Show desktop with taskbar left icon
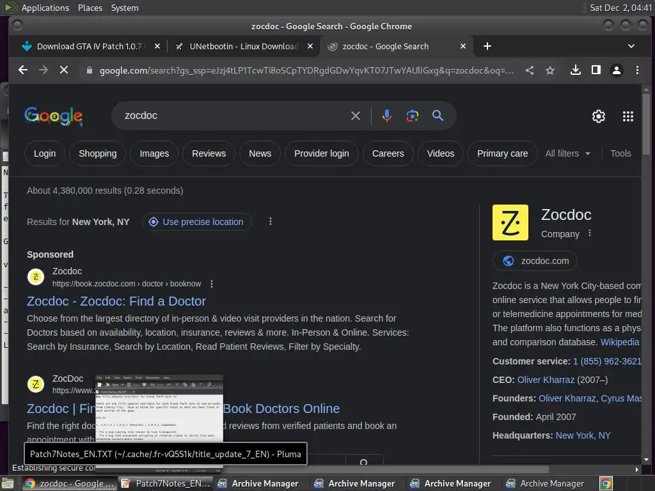The image size is (655, 491). point(7,484)
